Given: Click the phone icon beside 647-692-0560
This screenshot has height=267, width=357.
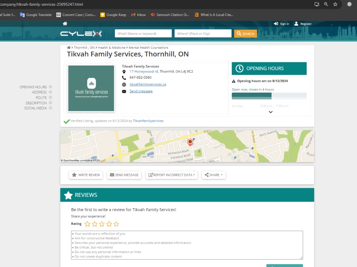Looking at the screenshot, I should 124,78.
